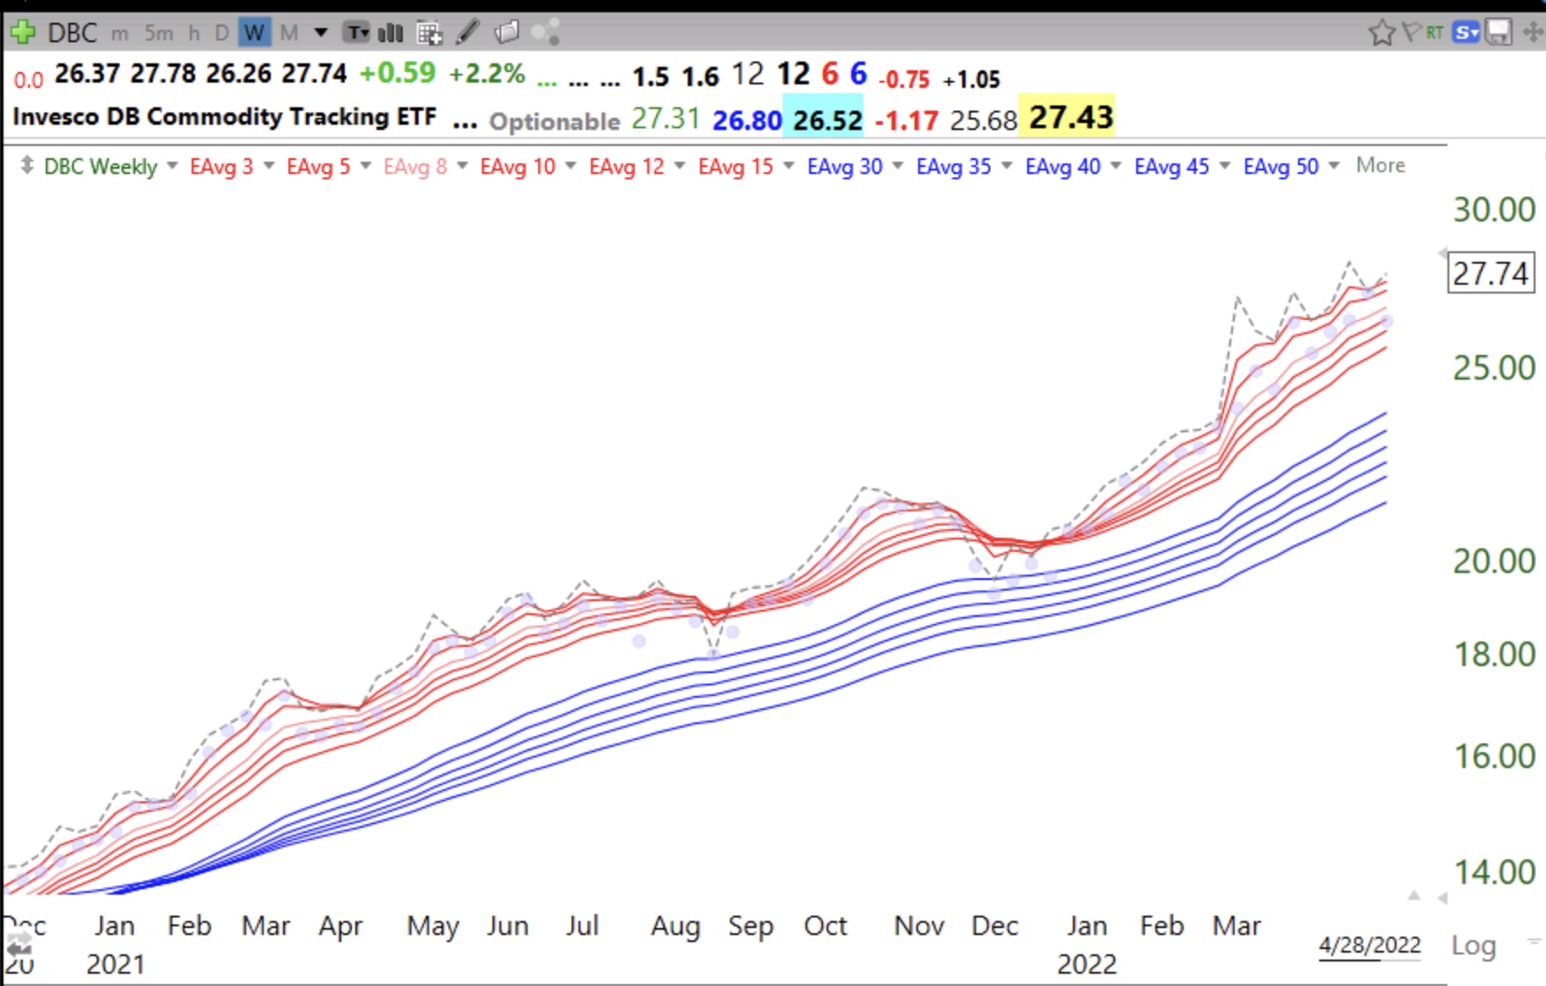The height and width of the screenshot is (986, 1546).
Task: Open the timeframe dropdown arrow
Action: [x=321, y=33]
